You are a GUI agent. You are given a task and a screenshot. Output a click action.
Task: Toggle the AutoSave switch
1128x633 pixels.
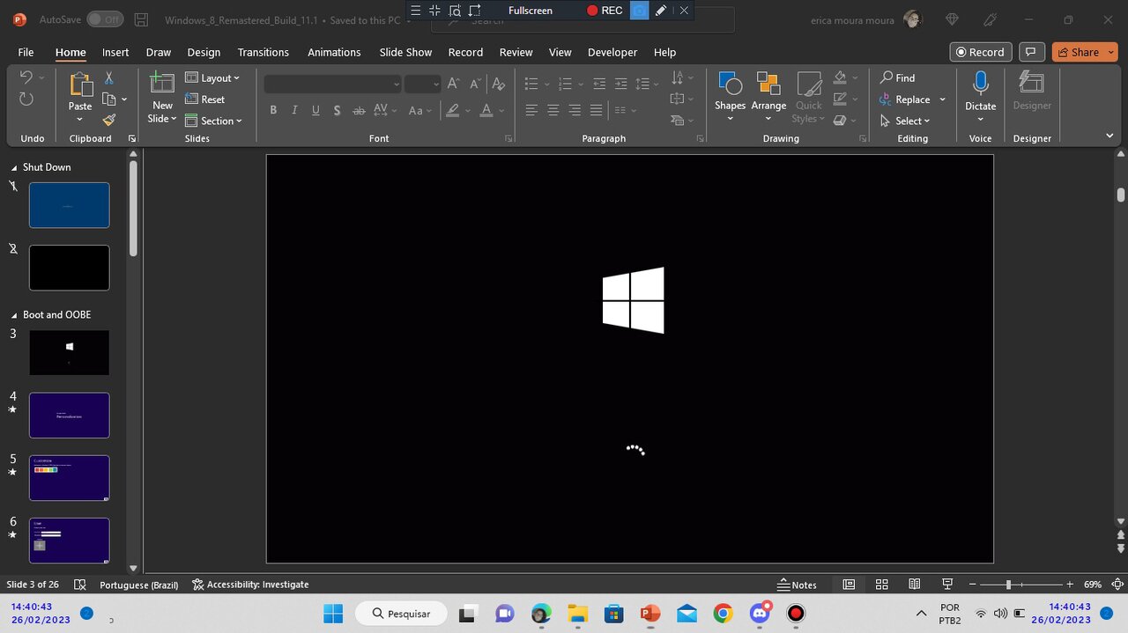pos(105,19)
